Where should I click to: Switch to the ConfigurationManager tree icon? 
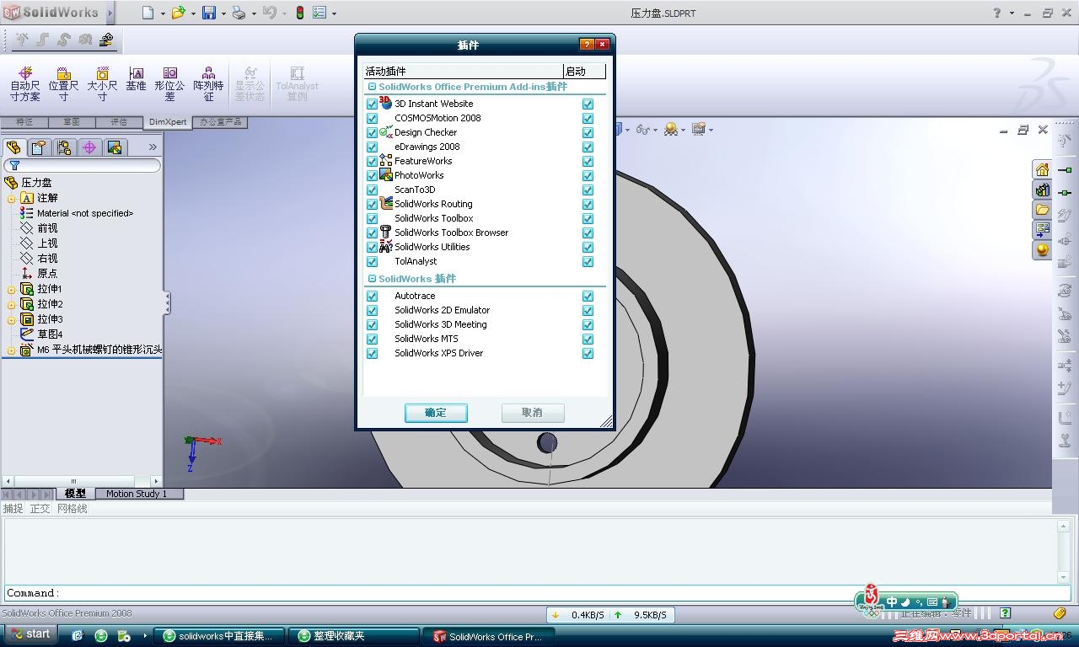[64, 147]
